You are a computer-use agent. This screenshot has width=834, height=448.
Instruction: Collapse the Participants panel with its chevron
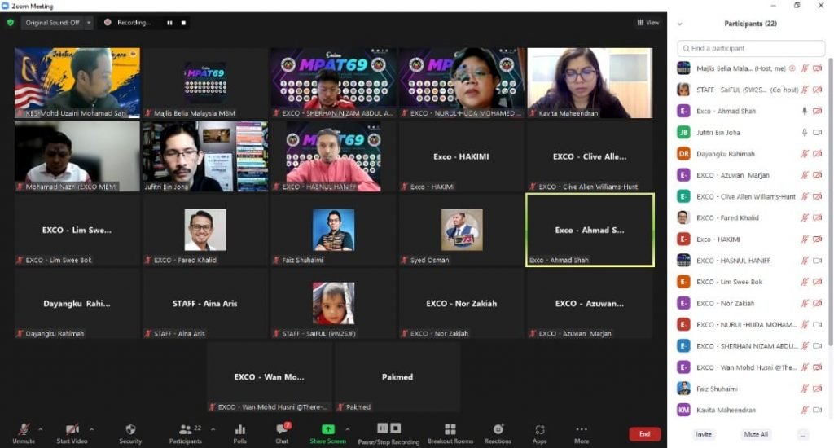680,24
